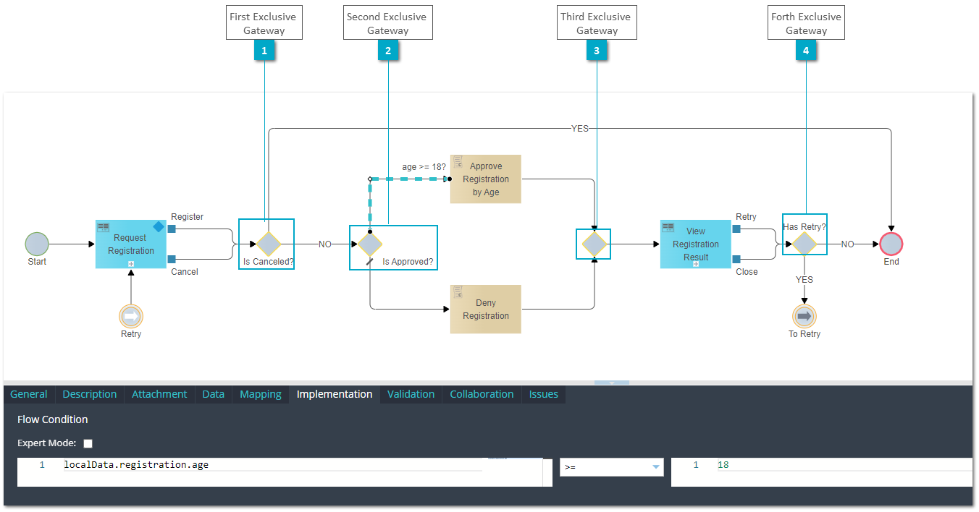This screenshot has width=979, height=512.
Task: Click script icon on Deny Registration task
Action: 458,291
